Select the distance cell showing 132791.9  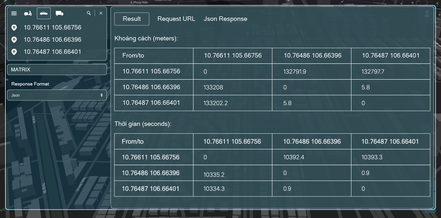295,72
